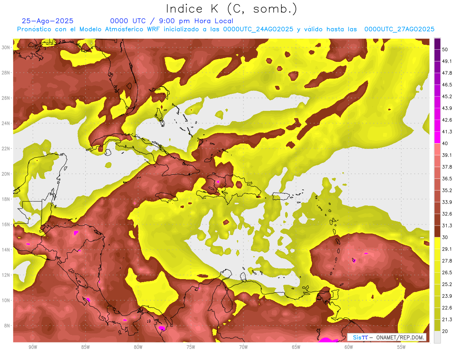Click legend value 22.6
Viewport: 455px width, 352px height.
pos(447,308)
